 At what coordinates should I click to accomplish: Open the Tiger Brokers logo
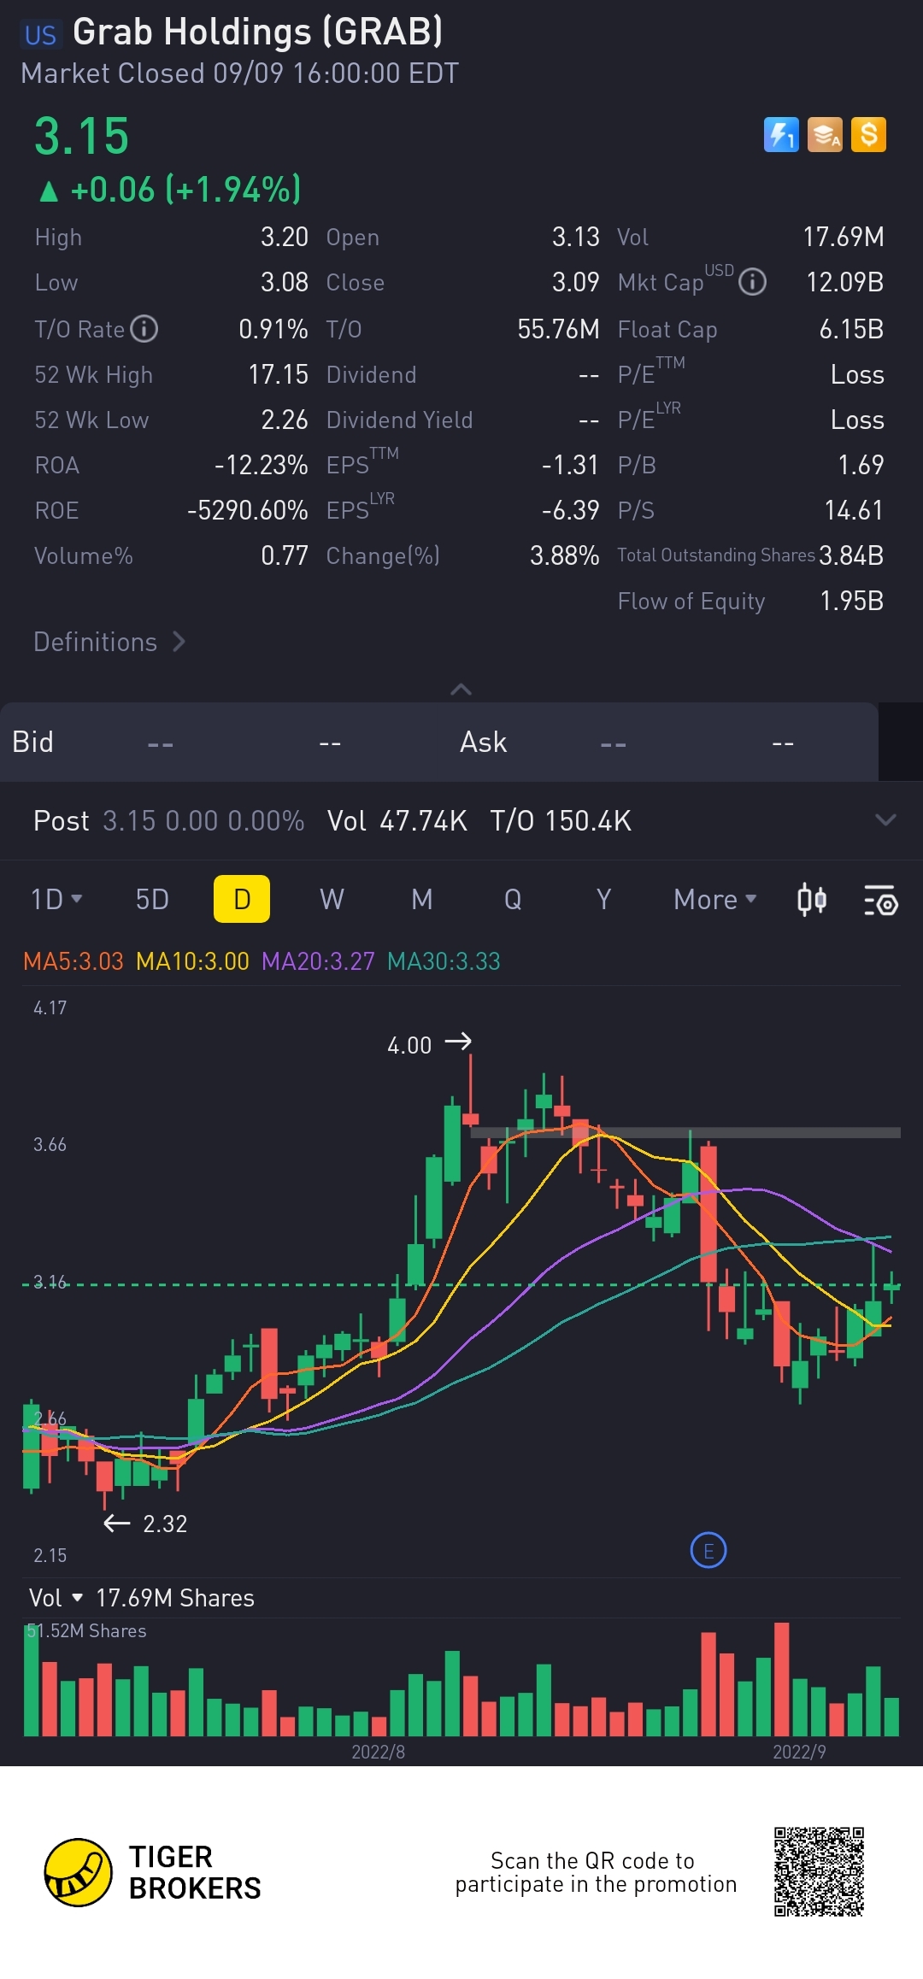click(153, 1871)
